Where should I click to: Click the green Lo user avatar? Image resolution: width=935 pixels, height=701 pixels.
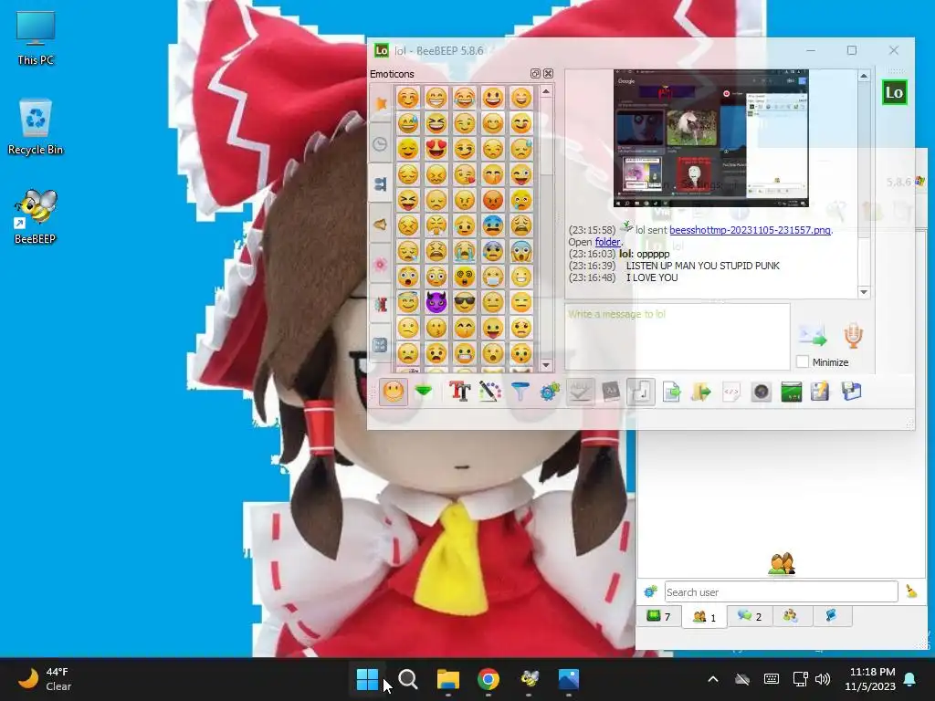coord(895,92)
